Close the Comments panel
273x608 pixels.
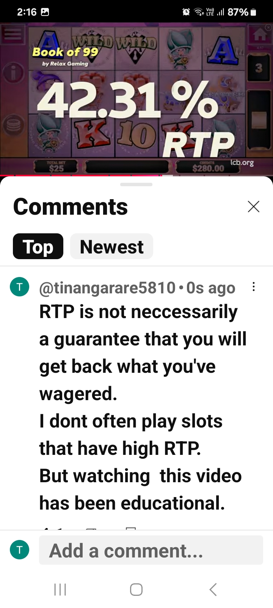click(253, 206)
